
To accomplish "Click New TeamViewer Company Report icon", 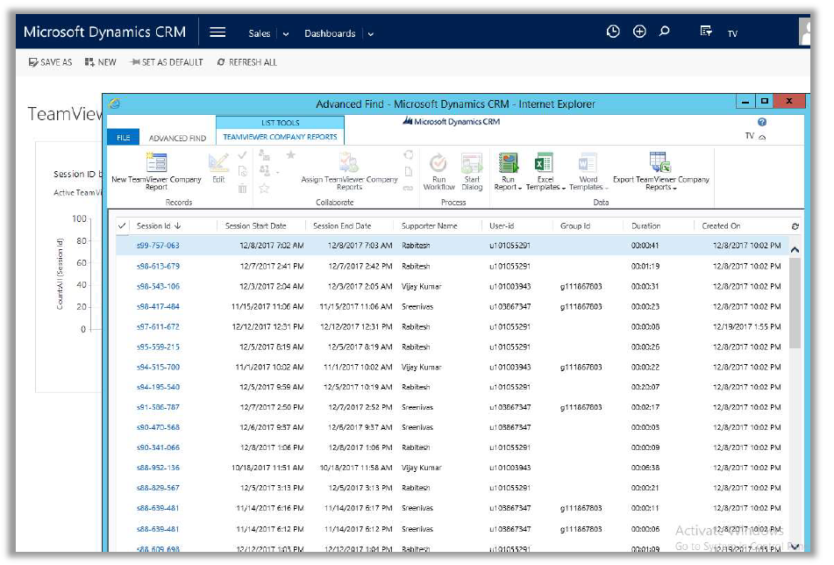I will [x=156, y=163].
